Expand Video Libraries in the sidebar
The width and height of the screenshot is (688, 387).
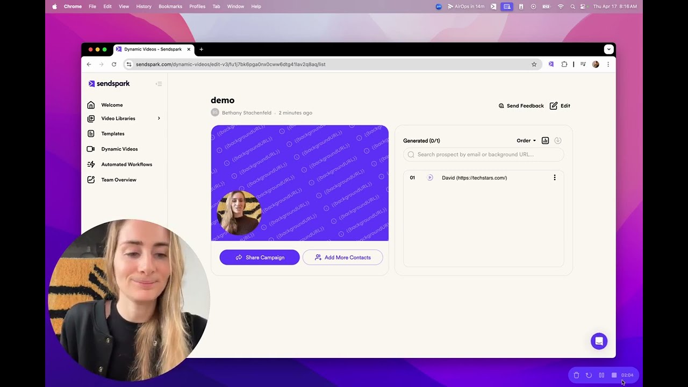[159, 118]
